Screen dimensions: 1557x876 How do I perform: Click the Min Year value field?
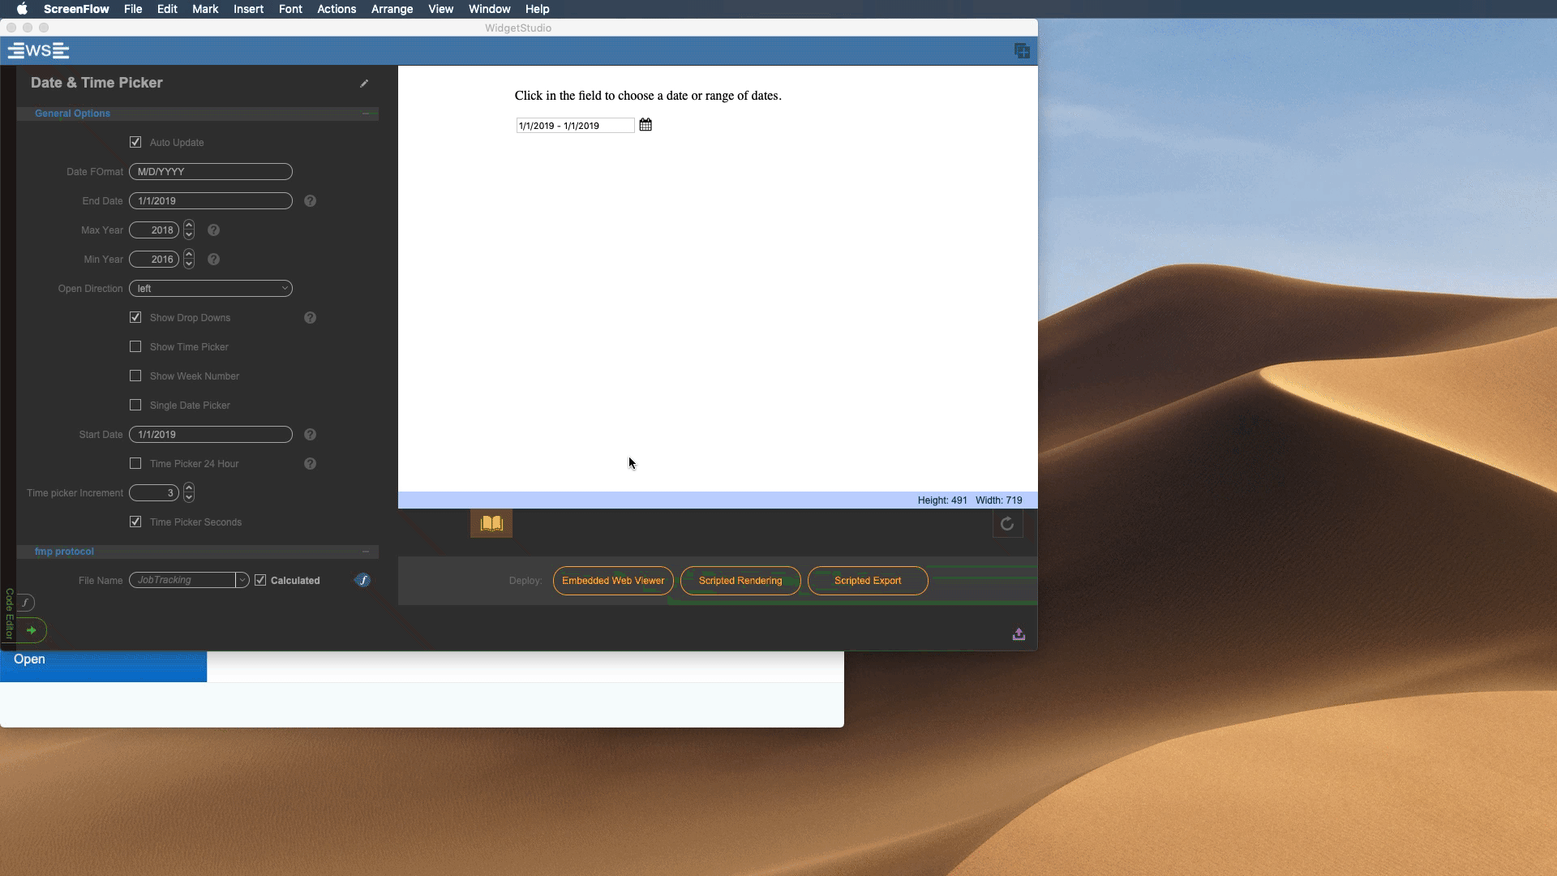154,260
